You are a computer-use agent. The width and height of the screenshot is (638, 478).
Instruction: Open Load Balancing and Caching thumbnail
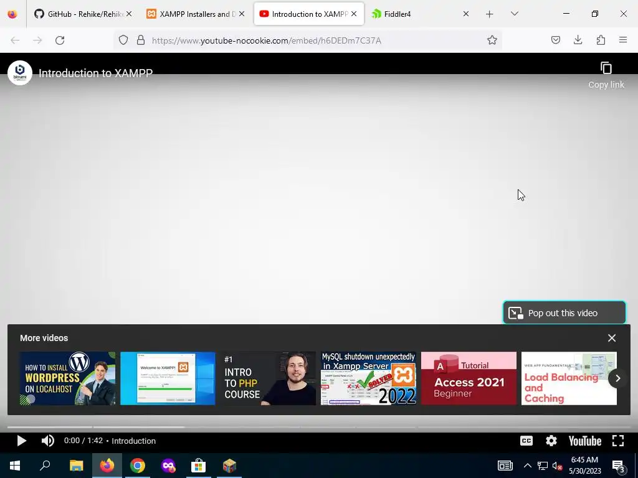[569, 378]
